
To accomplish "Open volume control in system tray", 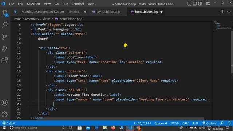I will click(x=204, y=128).
